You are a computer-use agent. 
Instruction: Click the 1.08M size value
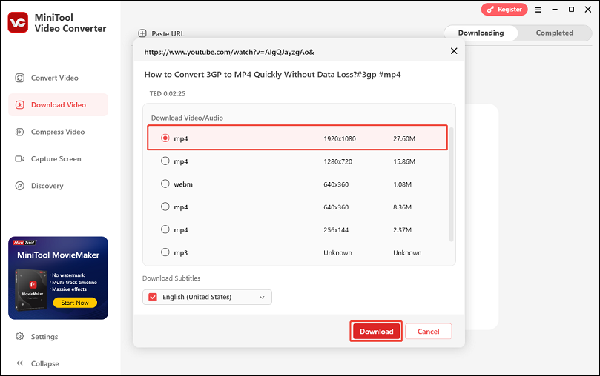[x=402, y=184]
